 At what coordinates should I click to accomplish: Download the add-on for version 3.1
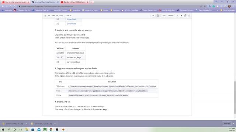[71, 19]
